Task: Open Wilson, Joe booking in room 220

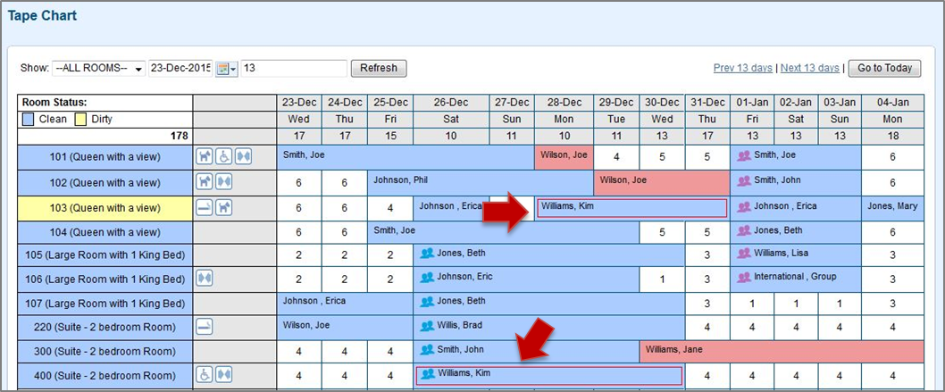Action: tap(346, 327)
